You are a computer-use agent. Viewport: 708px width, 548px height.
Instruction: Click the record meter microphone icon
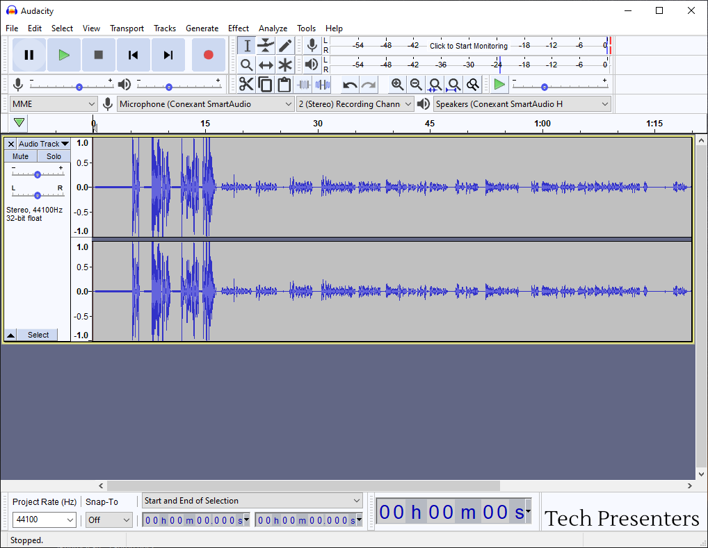(312, 46)
